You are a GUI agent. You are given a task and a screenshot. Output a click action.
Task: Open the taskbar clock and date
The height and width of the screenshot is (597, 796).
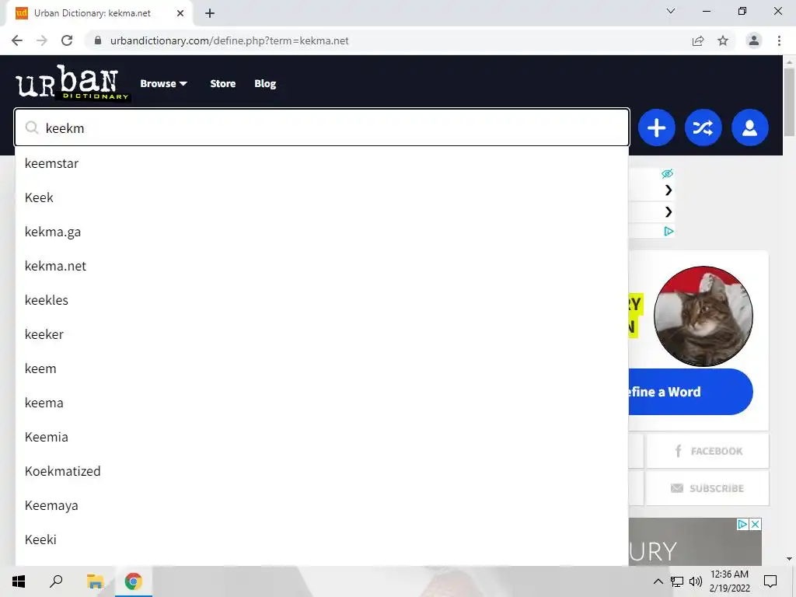tap(729, 581)
